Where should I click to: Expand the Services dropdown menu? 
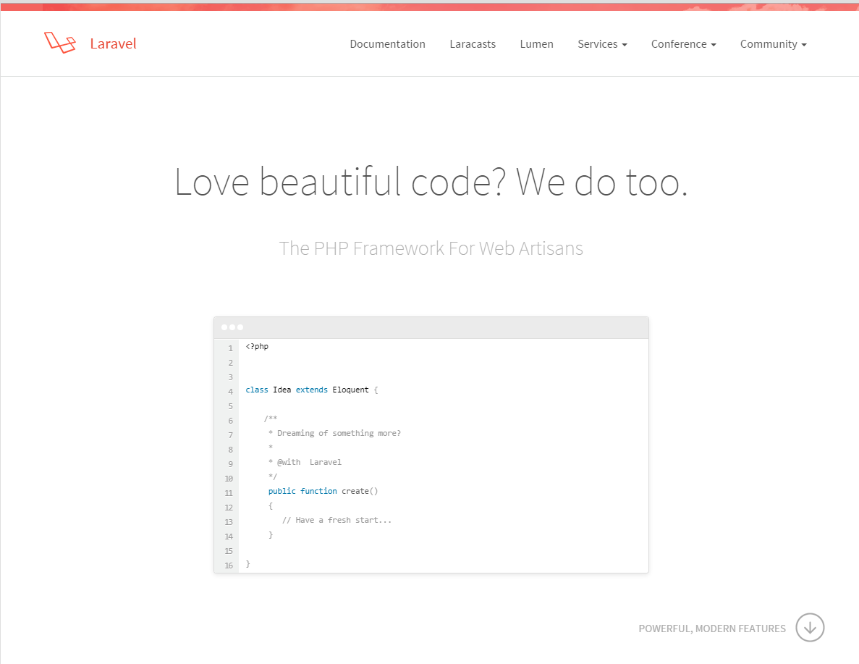click(602, 44)
